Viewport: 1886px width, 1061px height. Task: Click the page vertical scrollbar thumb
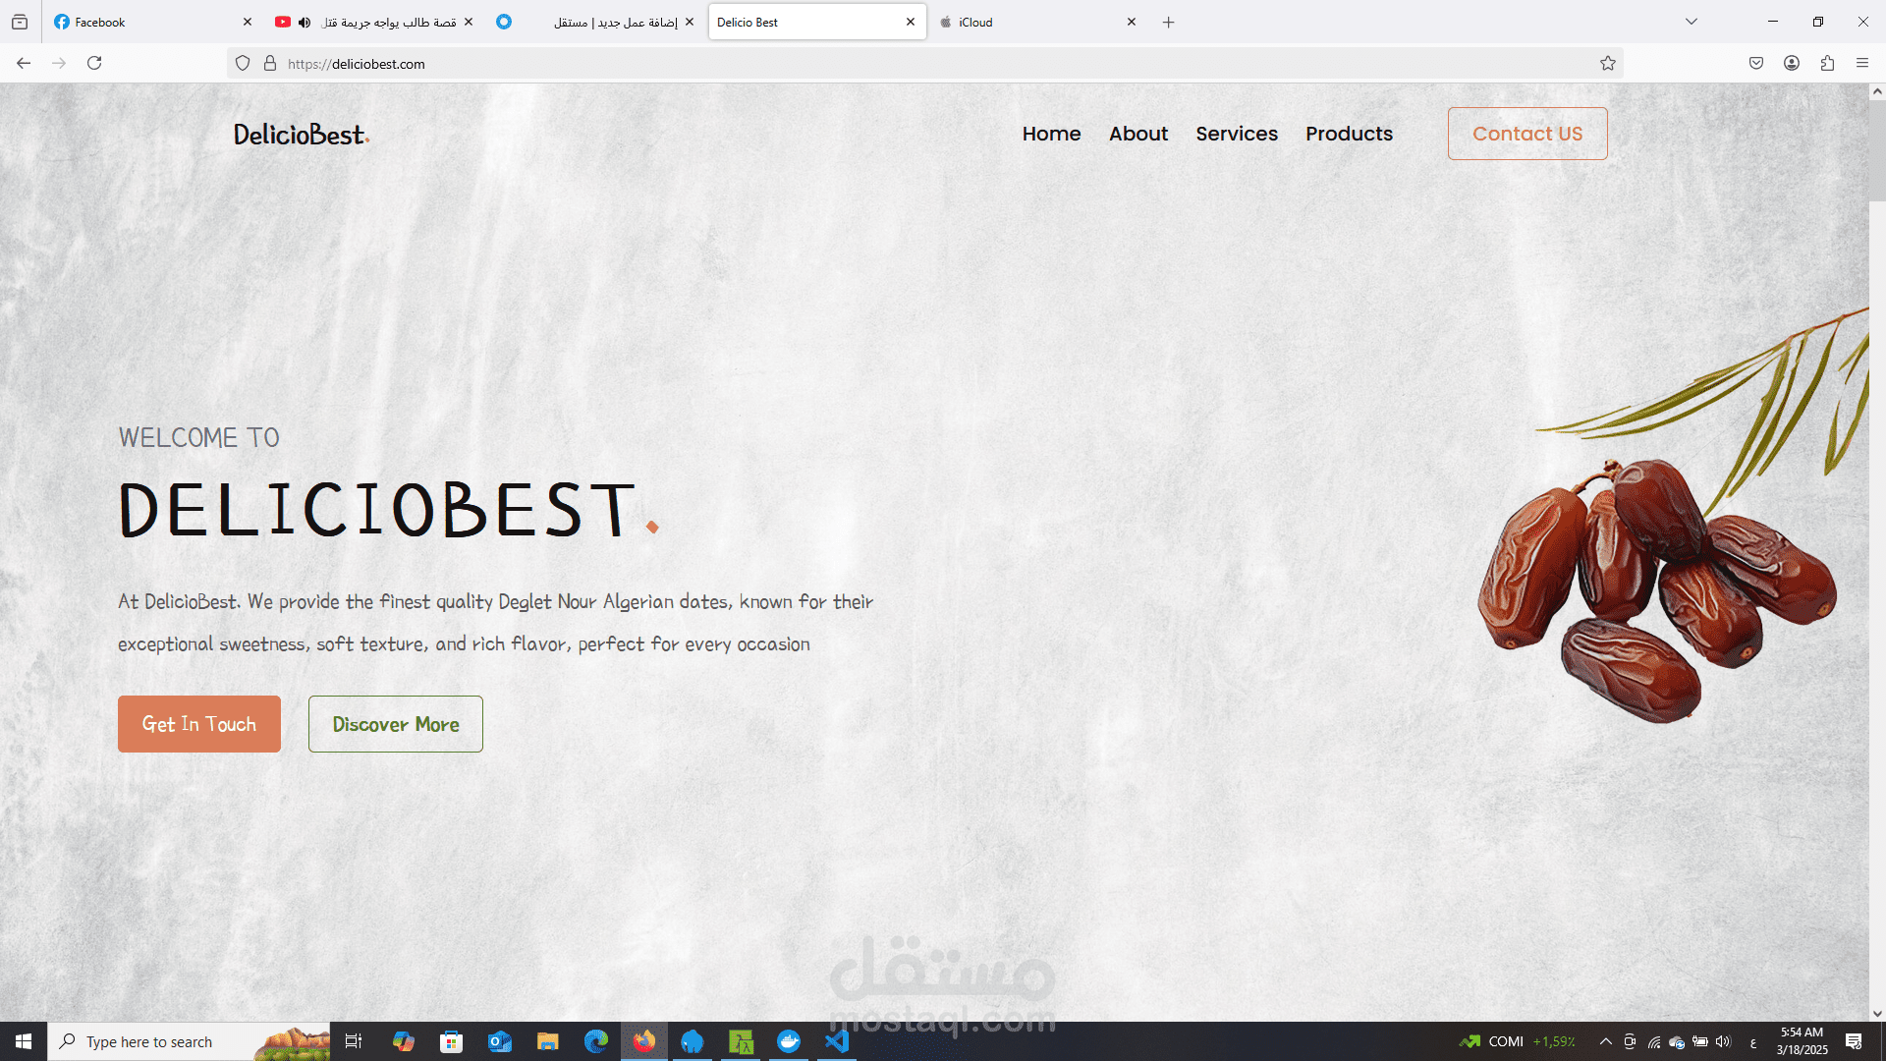click(x=1877, y=149)
